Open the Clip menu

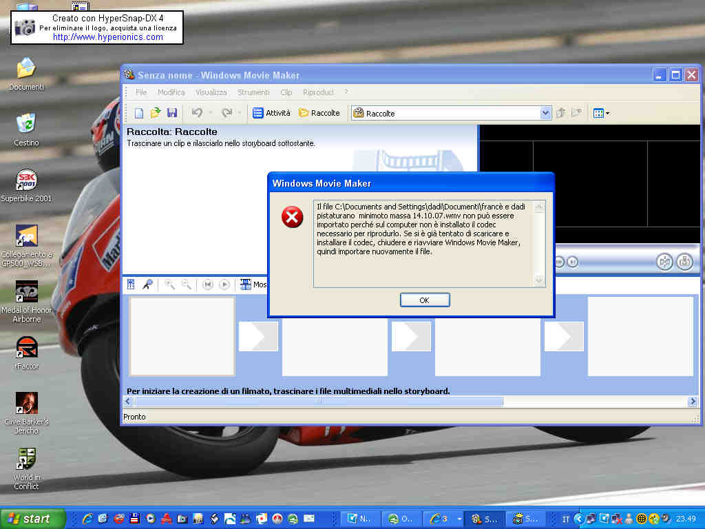(286, 92)
